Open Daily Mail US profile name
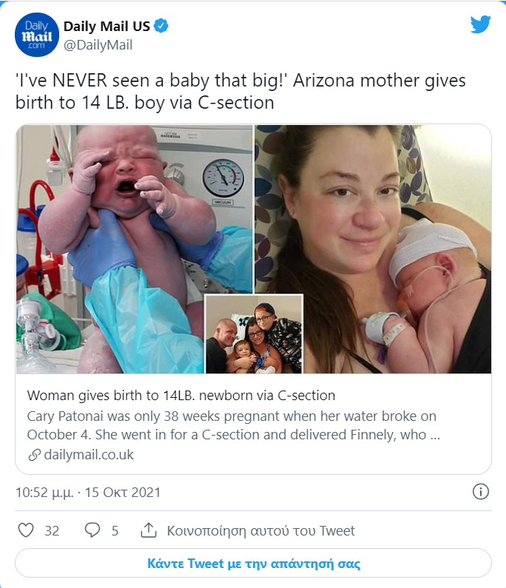The height and width of the screenshot is (588, 506). coord(106,27)
